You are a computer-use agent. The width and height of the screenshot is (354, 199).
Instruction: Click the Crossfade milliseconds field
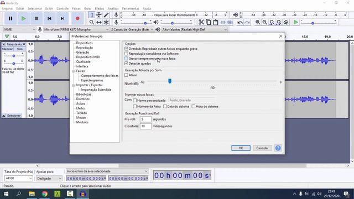click(x=145, y=126)
